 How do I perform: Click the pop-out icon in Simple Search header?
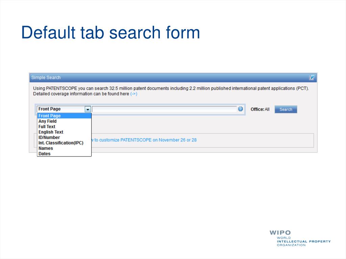311,78
